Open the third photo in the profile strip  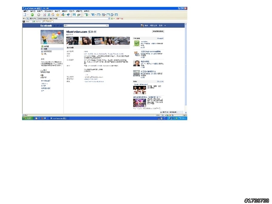(98, 41)
